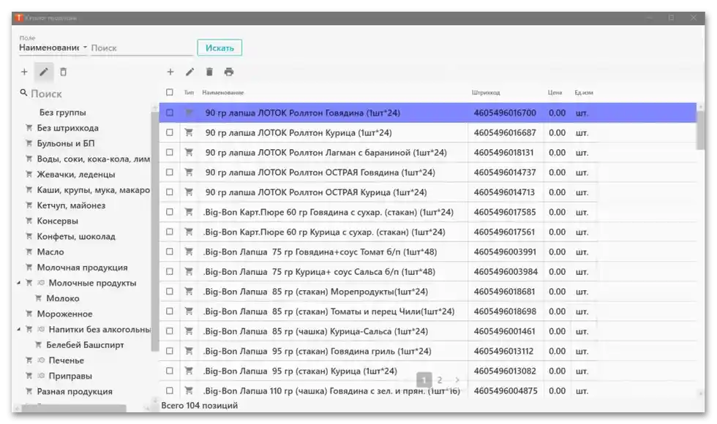Click barcode 4605496018681 cell
Screen dimensions: 717x424
[504, 292]
